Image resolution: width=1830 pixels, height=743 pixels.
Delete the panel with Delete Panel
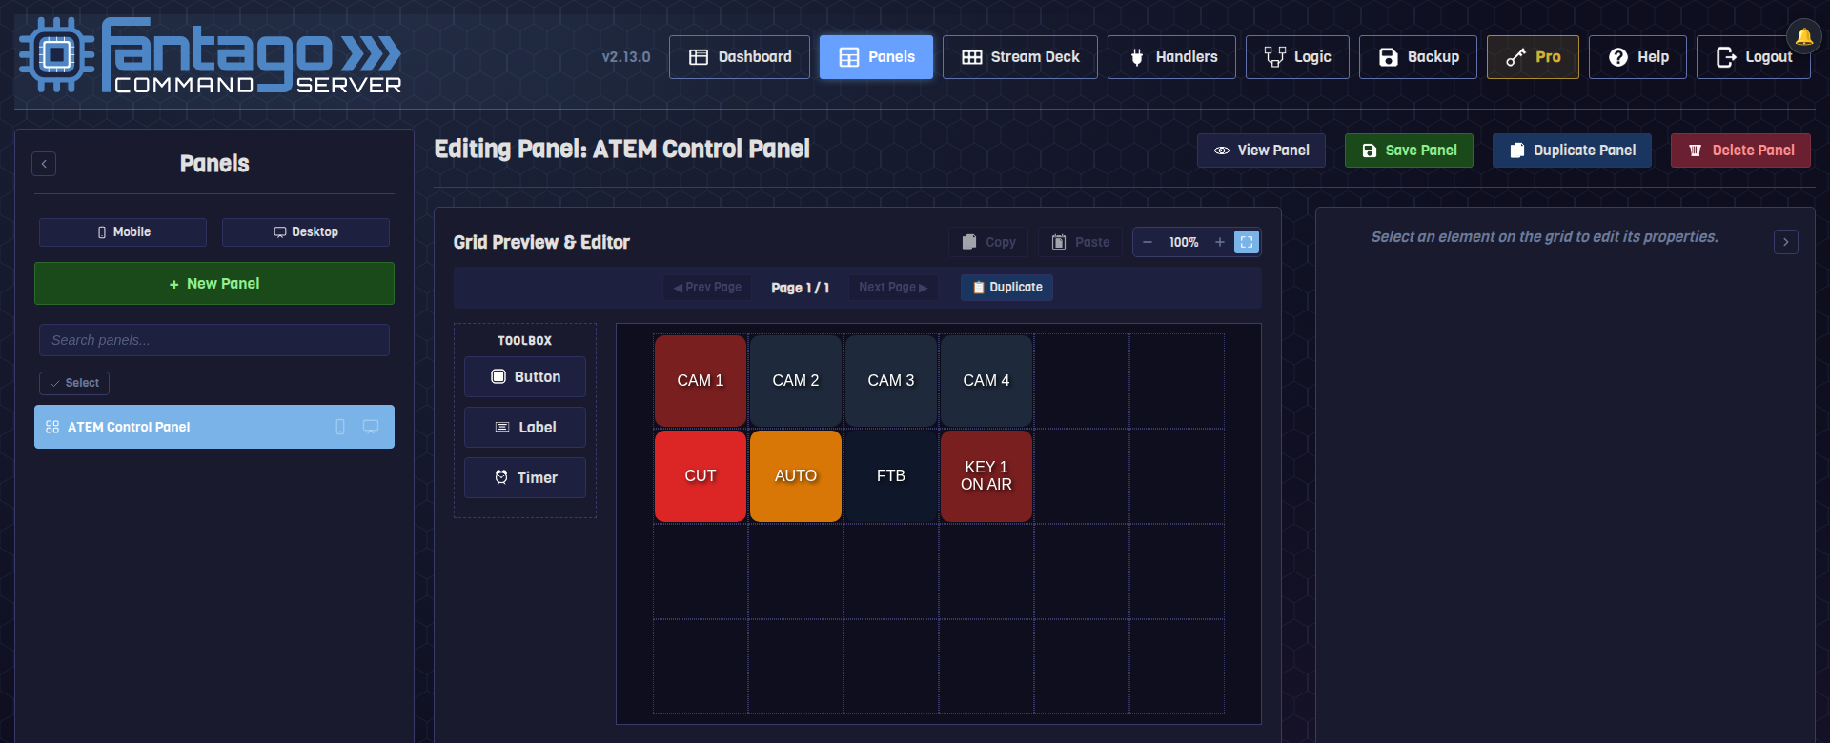pos(1740,151)
